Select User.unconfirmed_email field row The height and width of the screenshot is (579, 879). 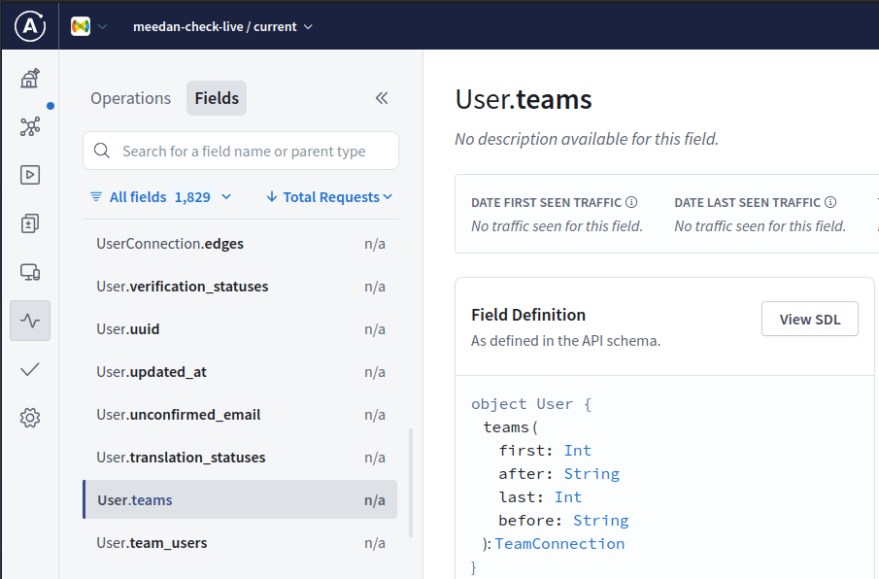click(241, 415)
